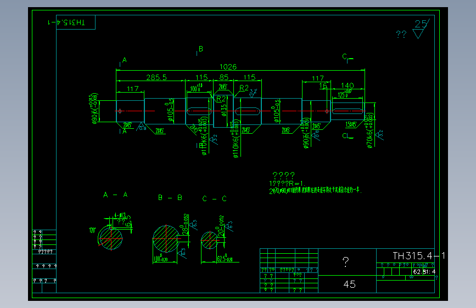The height and width of the screenshot is (308, 476).
Task: Click the ø70k6 tolerance label at the shaft's right end
Action: pyautogui.click(x=370, y=130)
